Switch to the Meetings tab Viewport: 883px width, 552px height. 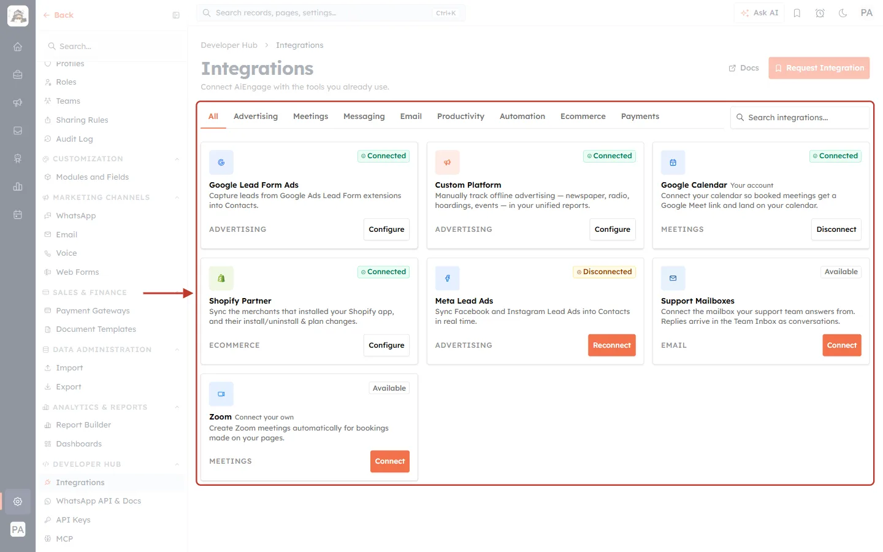click(x=310, y=117)
